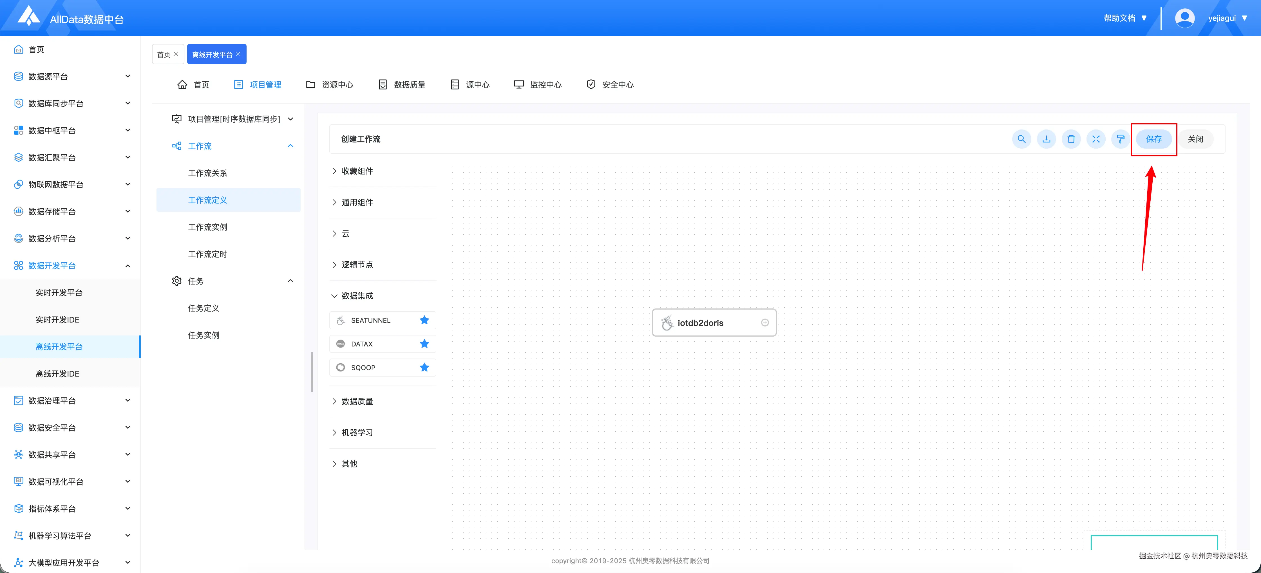Expand the 通用组件 component group

(x=357, y=202)
